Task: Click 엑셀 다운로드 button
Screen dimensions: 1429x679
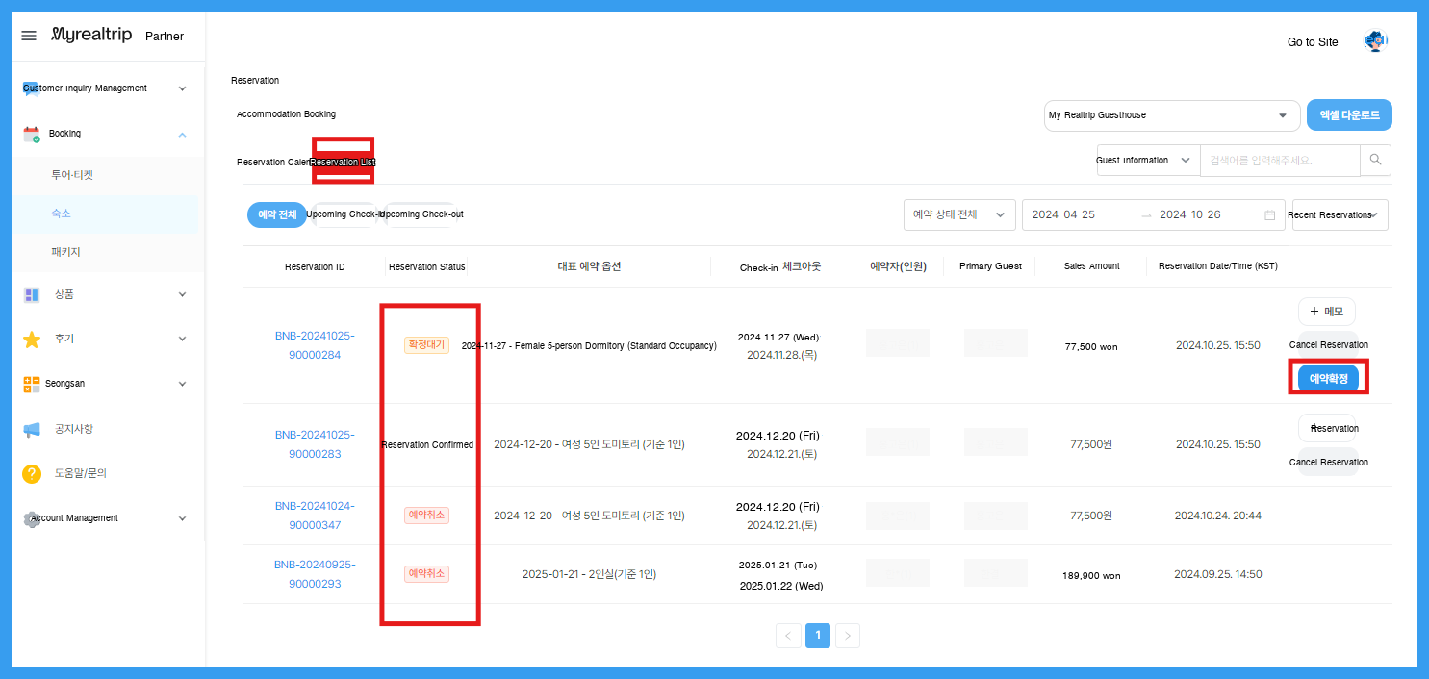Action: [x=1349, y=115]
